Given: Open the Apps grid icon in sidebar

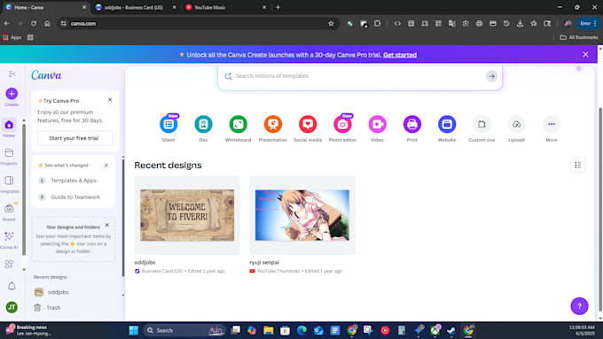Looking at the screenshot, I should (x=9, y=264).
